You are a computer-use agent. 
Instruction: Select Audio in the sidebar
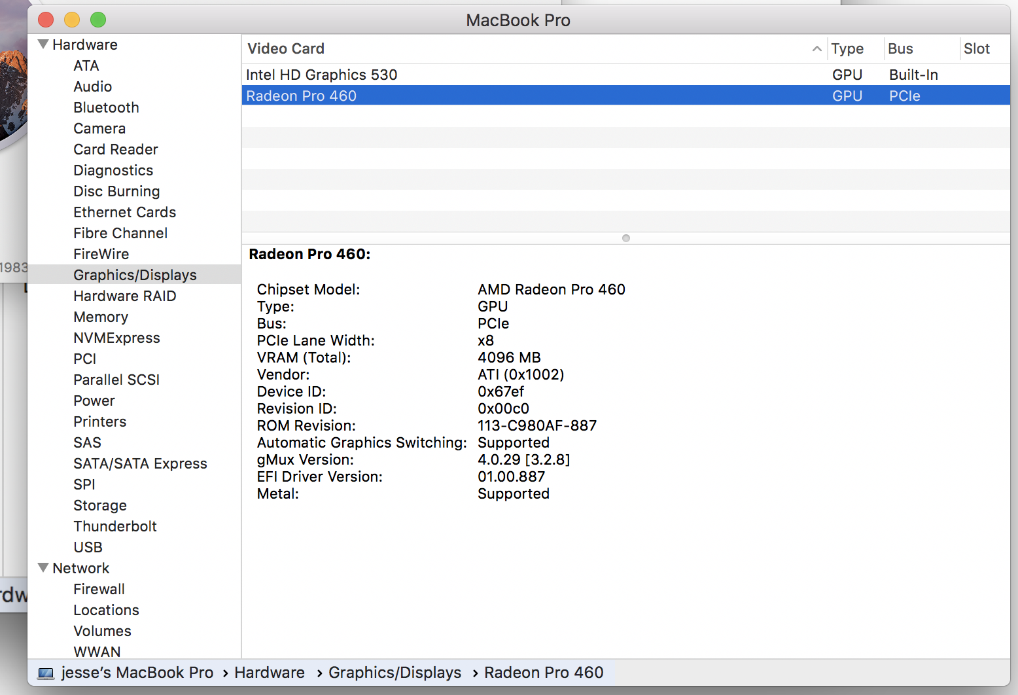[92, 86]
